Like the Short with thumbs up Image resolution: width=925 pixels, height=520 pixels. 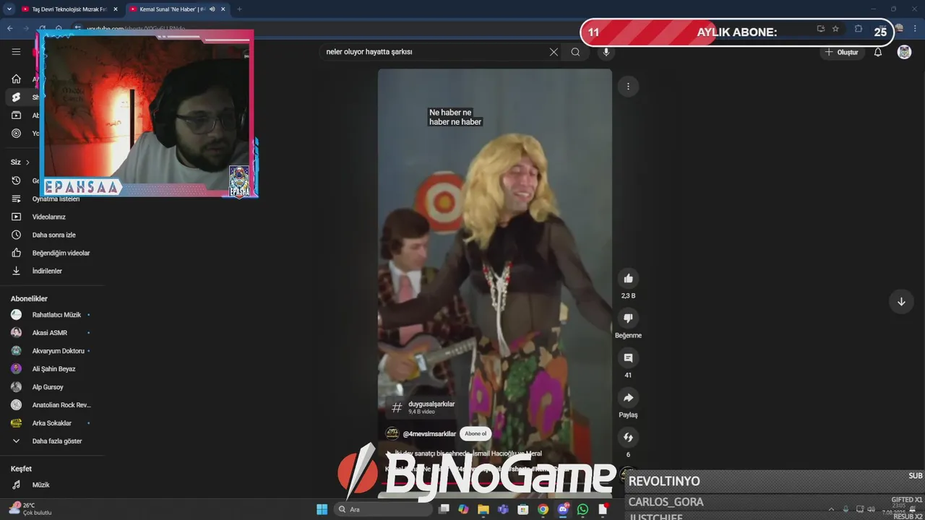tap(628, 278)
